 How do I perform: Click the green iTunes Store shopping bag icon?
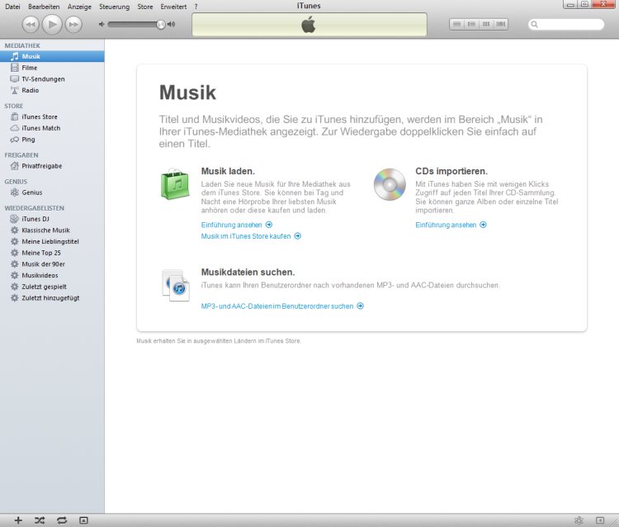[175, 183]
